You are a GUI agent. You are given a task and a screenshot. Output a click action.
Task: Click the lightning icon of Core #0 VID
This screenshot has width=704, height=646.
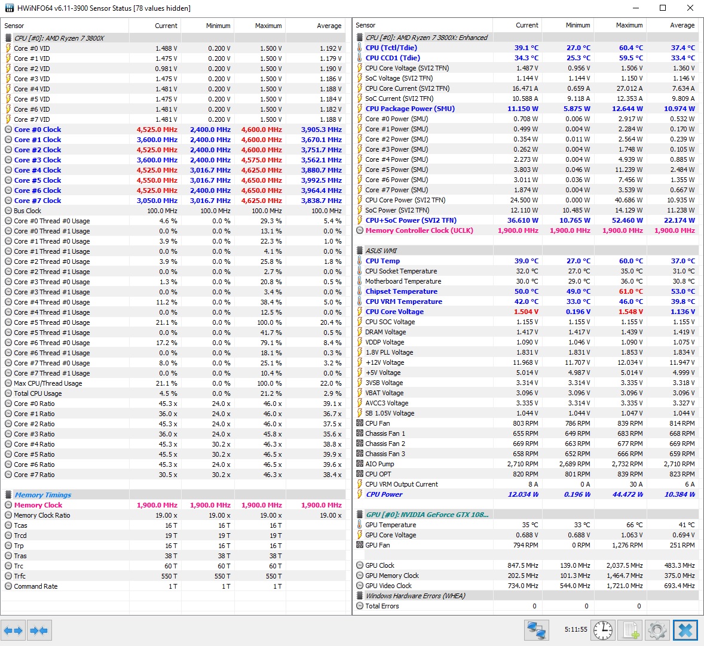8,48
